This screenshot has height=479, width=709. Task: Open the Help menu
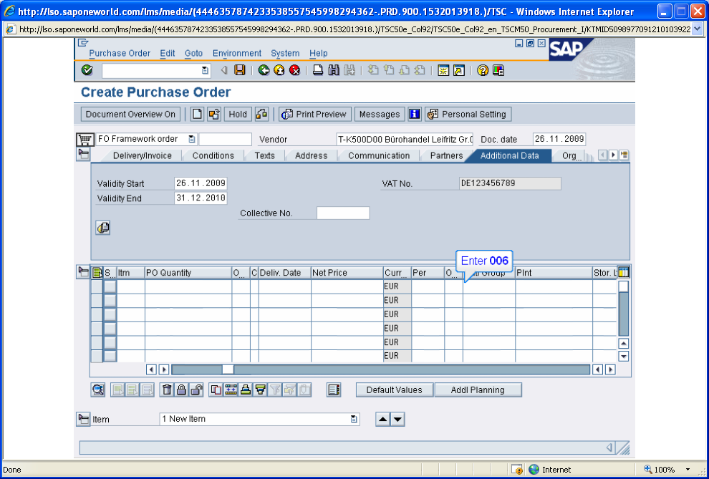point(318,53)
